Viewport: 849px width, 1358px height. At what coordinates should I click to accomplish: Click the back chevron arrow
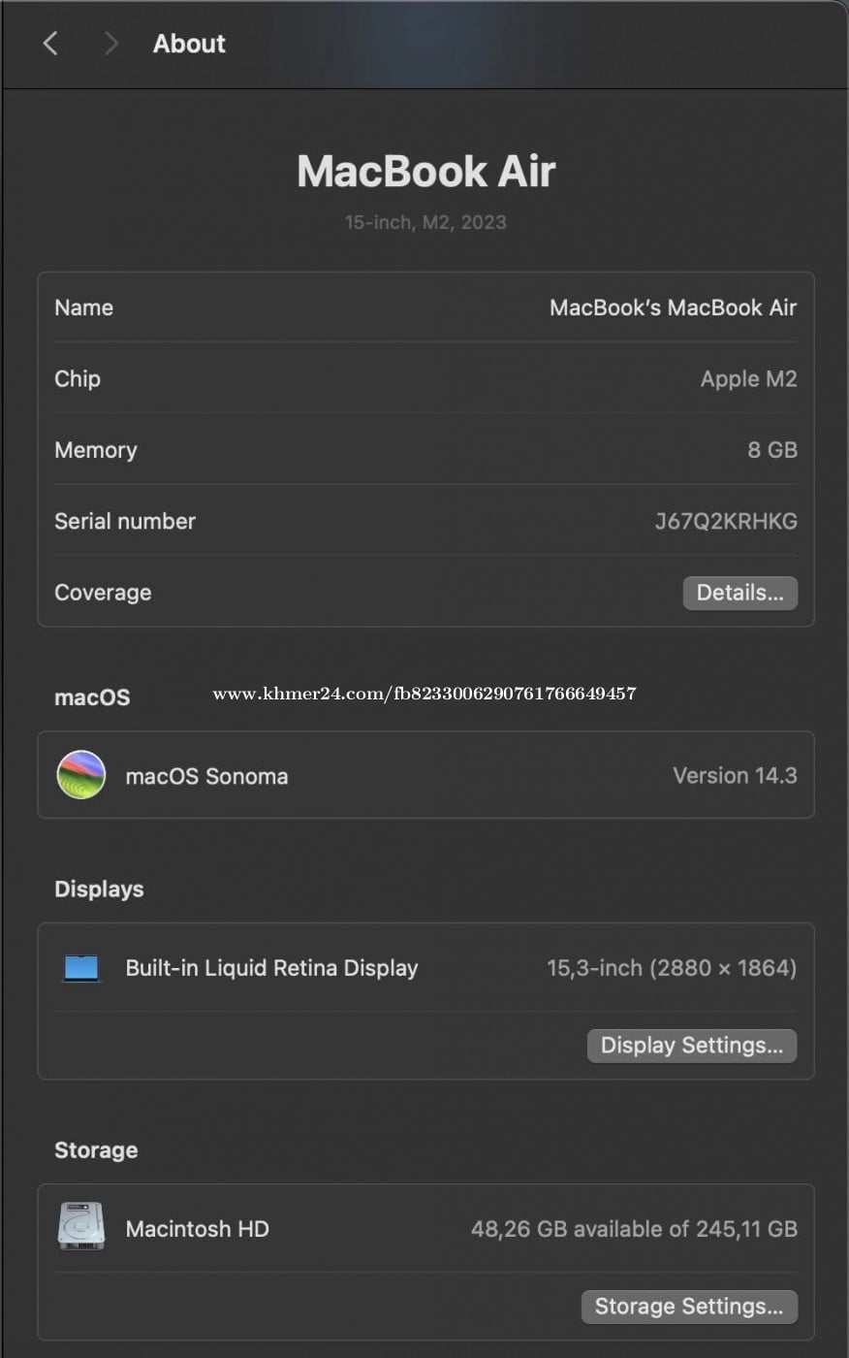click(50, 44)
